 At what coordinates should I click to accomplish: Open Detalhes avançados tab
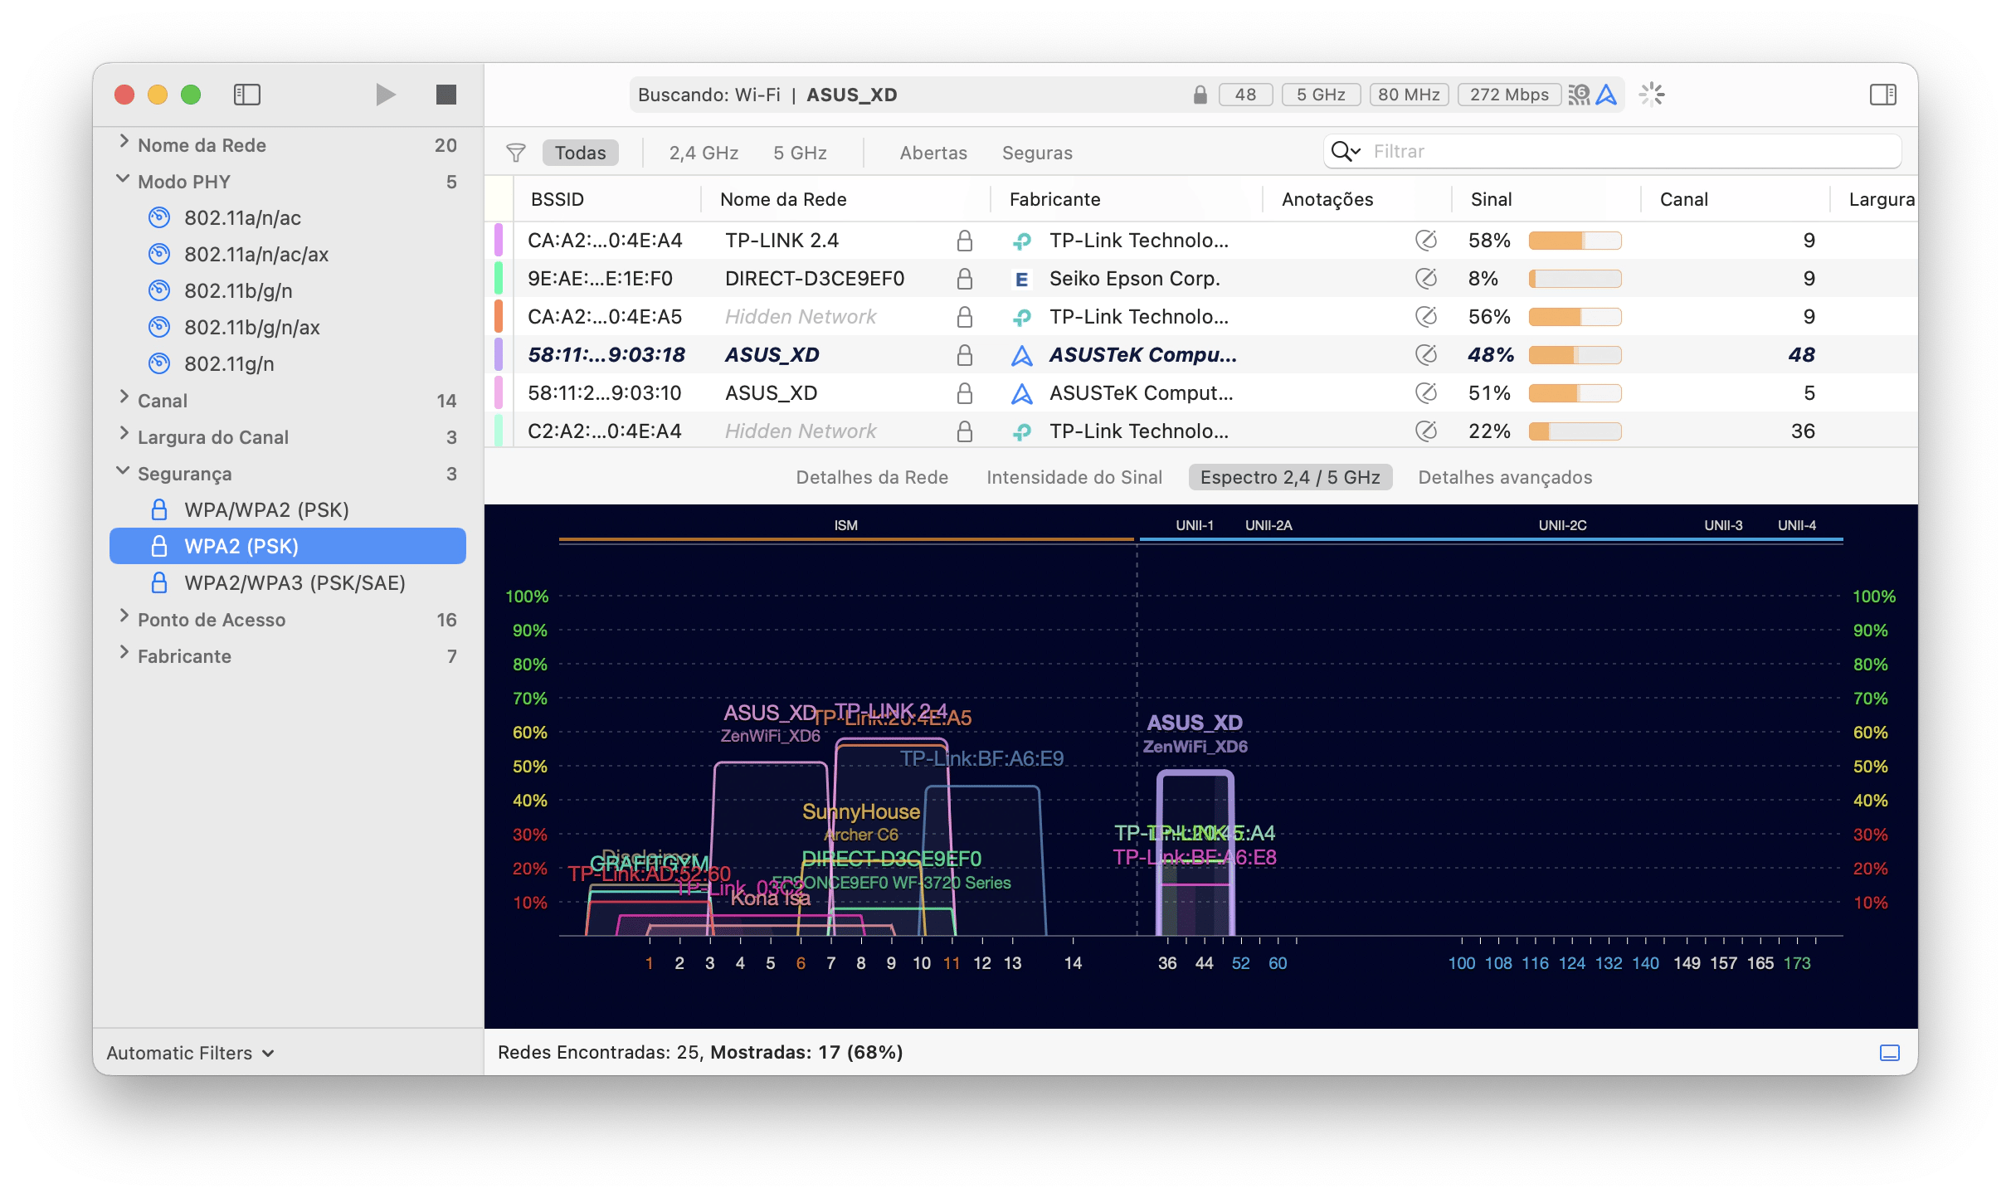tap(1505, 477)
